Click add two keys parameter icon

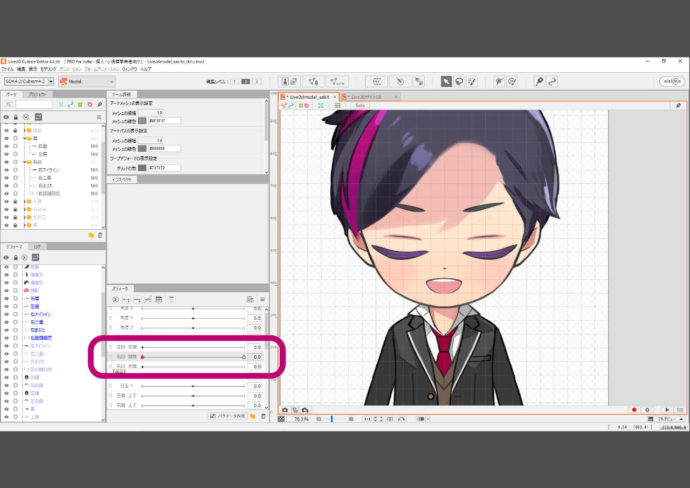127,299
